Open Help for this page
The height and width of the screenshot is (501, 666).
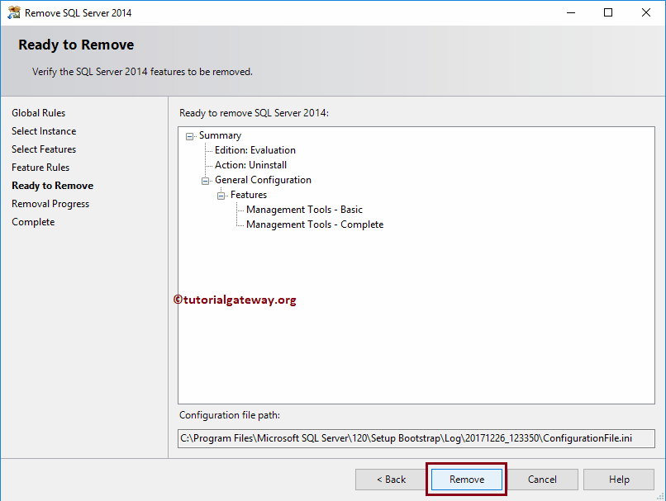click(x=619, y=480)
